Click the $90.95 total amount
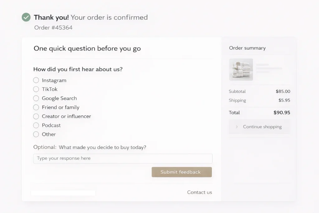Image resolution: width=319 pixels, height=213 pixels. tap(282, 113)
